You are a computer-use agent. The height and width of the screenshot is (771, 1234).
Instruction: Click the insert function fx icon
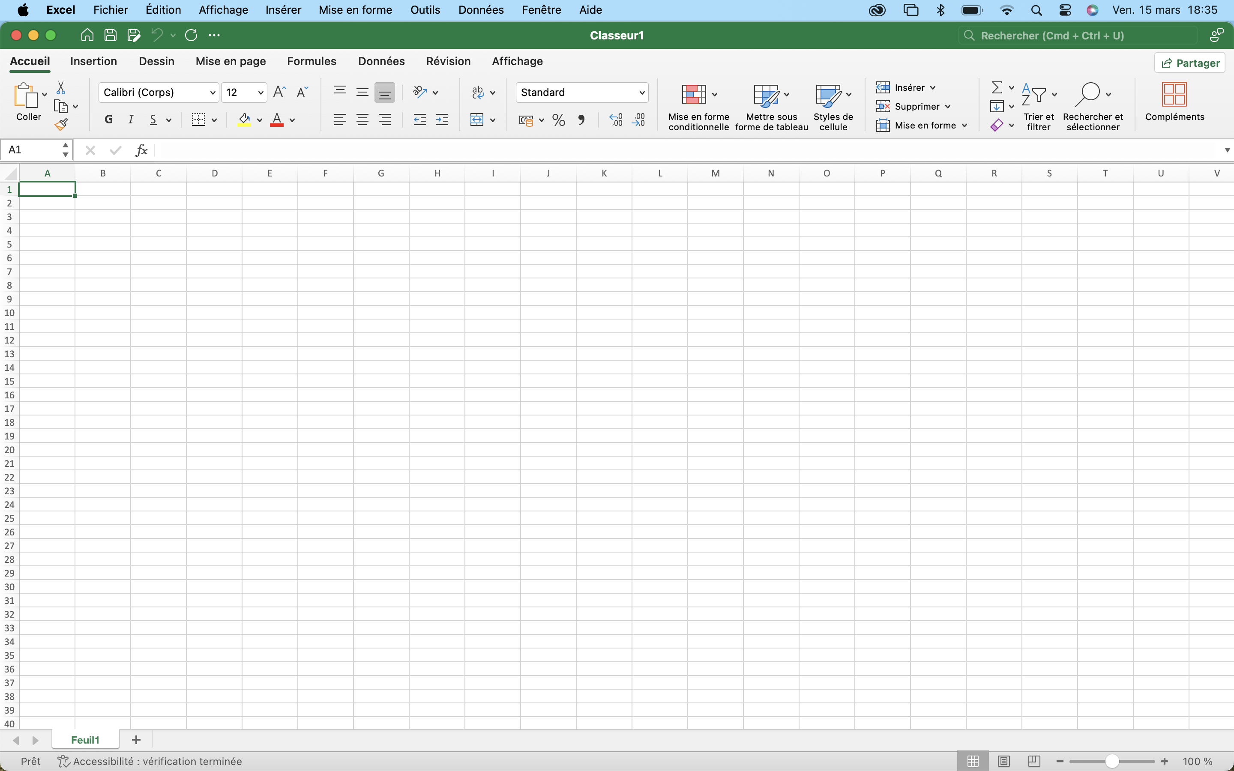pyautogui.click(x=141, y=150)
